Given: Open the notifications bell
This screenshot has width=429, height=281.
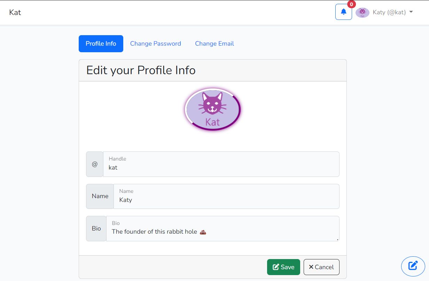Looking at the screenshot, I should [343, 12].
